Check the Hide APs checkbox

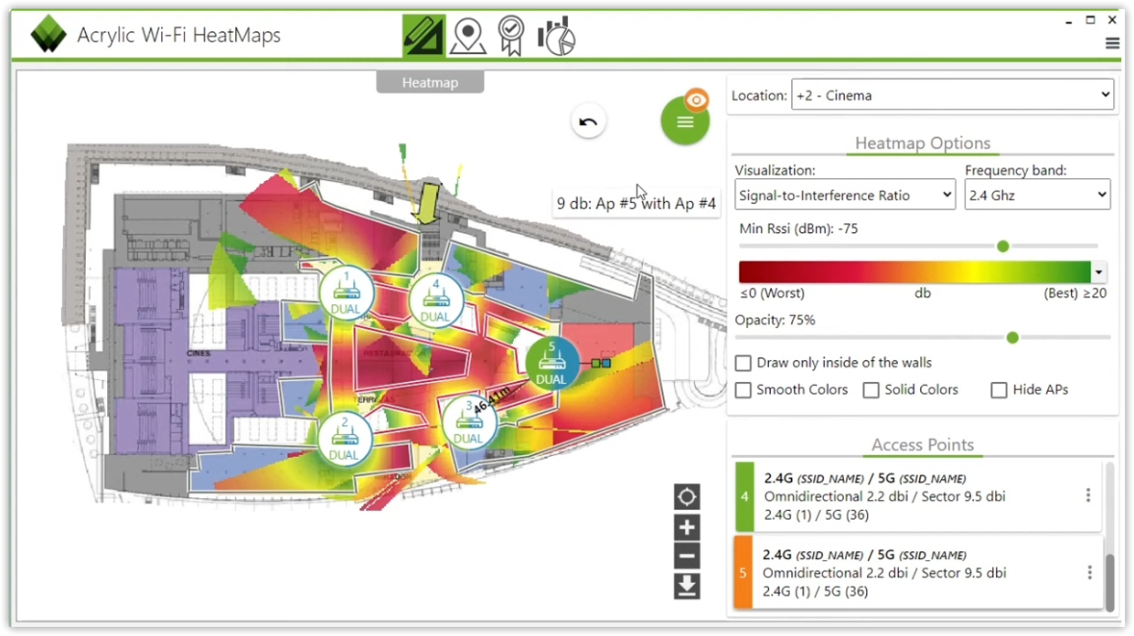(999, 389)
